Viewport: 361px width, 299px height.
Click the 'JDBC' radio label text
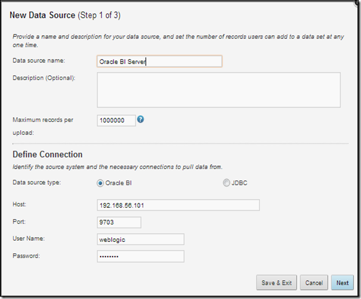pyautogui.click(x=239, y=183)
